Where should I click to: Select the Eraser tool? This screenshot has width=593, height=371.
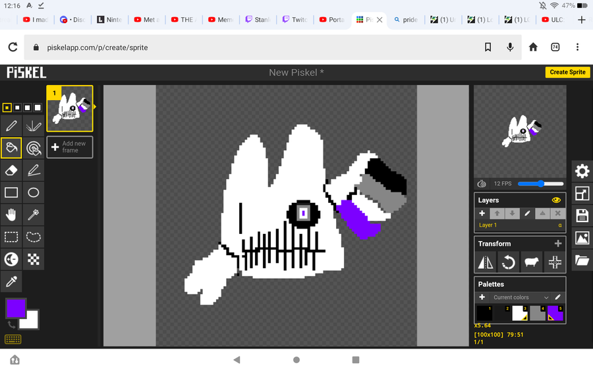[11, 171]
